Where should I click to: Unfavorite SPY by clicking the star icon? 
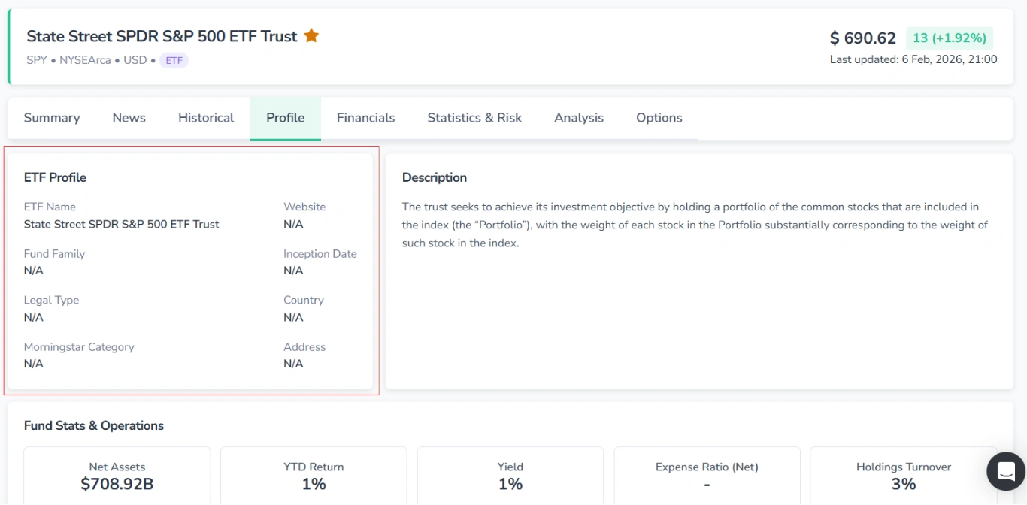tap(311, 35)
